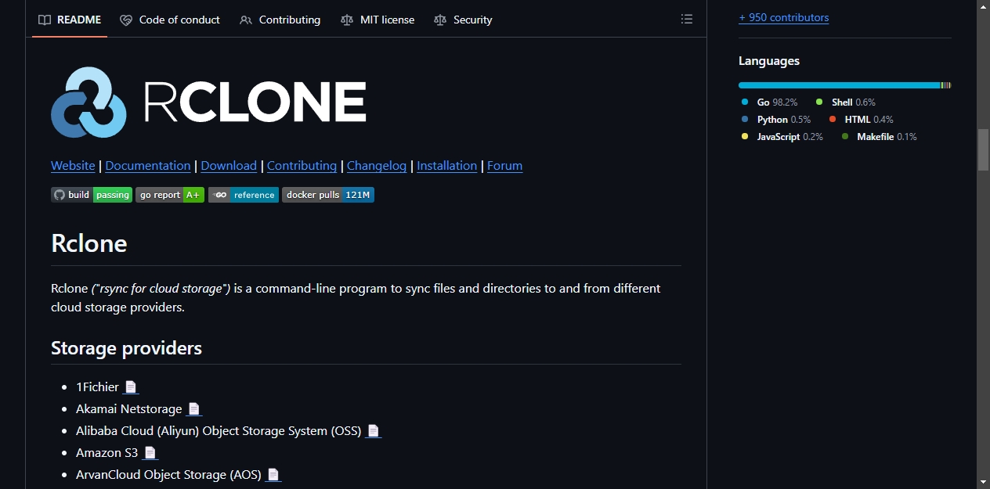This screenshot has width=990, height=489.
Task: Go to the Changelog link
Action: point(377,166)
